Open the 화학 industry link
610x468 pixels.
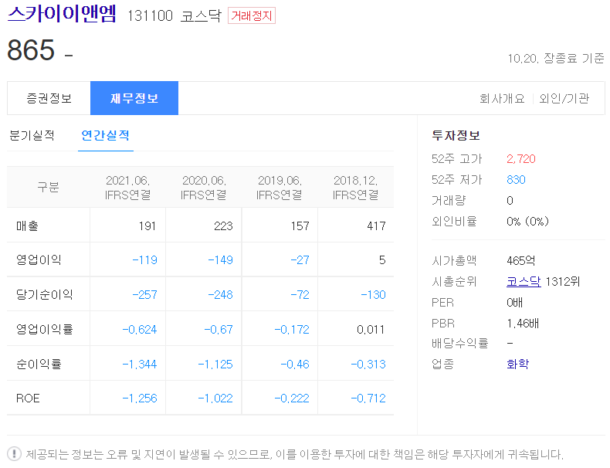point(517,364)
